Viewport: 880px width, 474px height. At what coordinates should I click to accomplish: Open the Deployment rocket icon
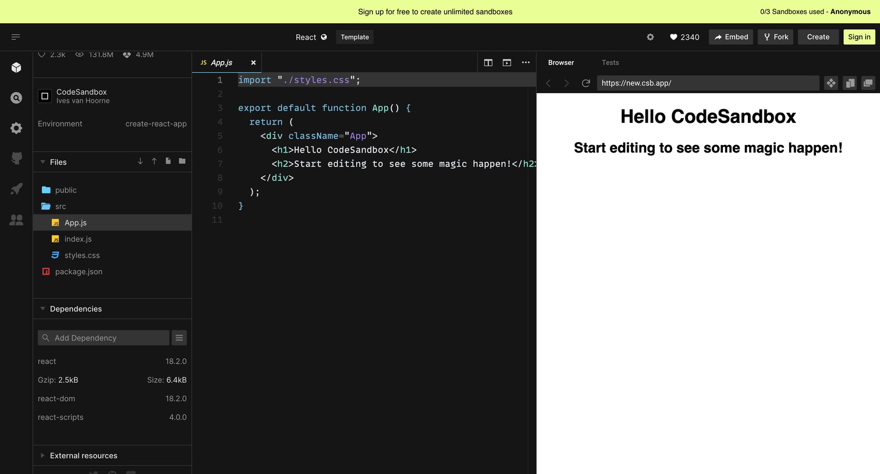[x=16, y=189]
